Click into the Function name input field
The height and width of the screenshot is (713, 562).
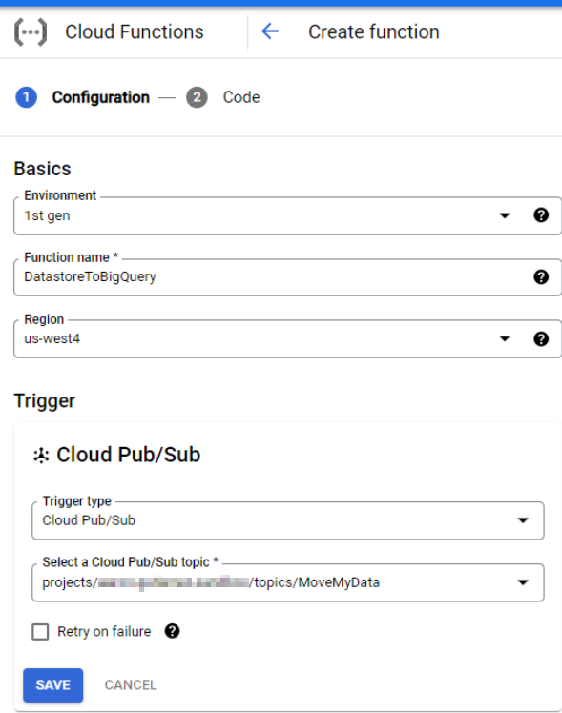coord(287,277)
